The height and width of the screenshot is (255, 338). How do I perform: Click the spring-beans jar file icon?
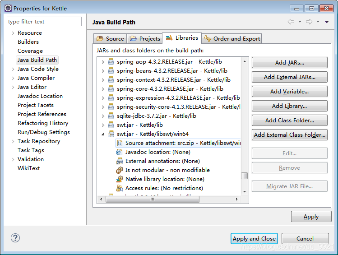coord(111,71)
